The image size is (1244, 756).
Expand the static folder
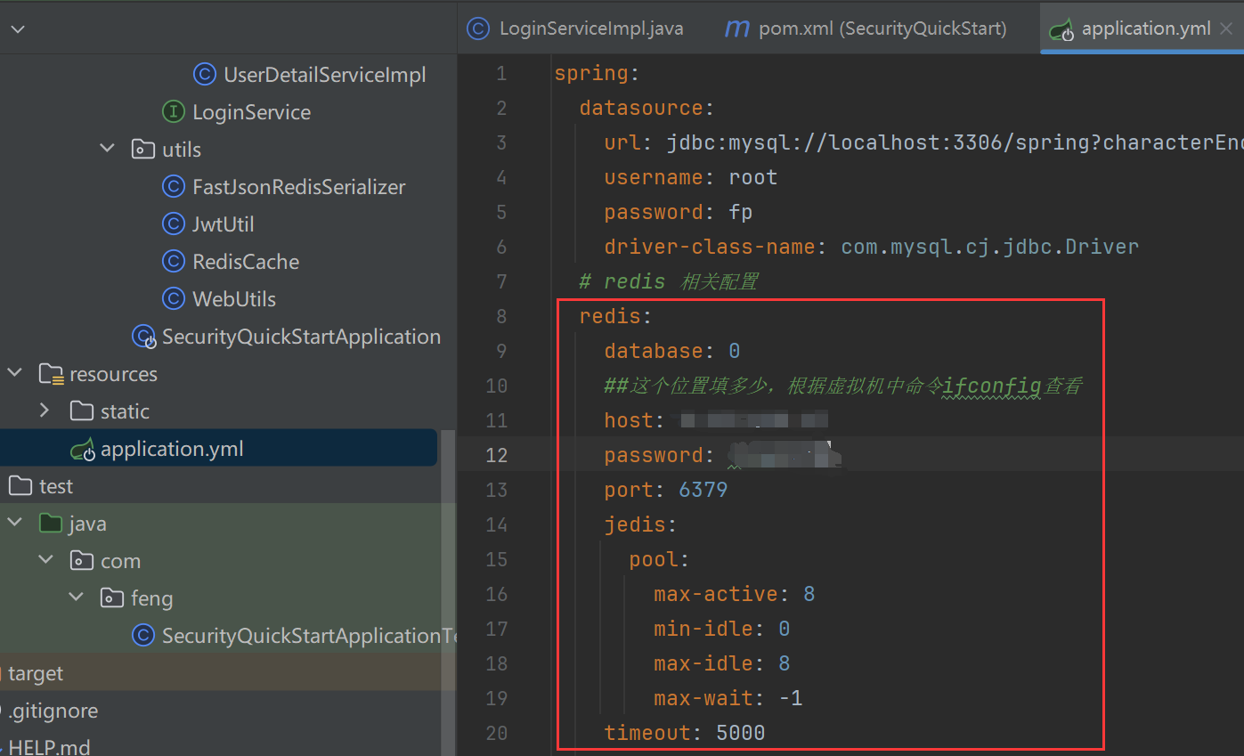point(45,411)
